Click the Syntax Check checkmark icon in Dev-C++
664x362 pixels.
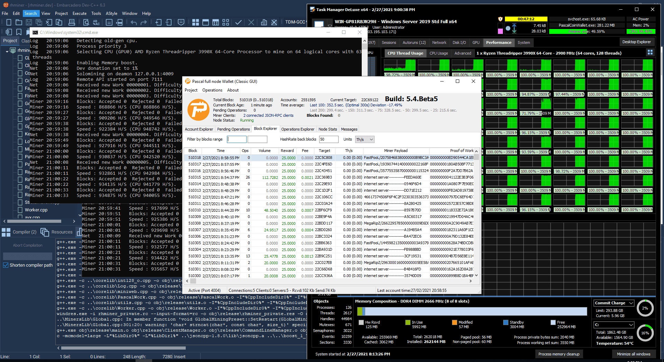[238, 22]
